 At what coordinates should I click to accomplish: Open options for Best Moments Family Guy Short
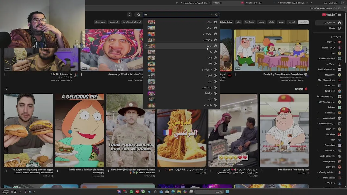262,170
